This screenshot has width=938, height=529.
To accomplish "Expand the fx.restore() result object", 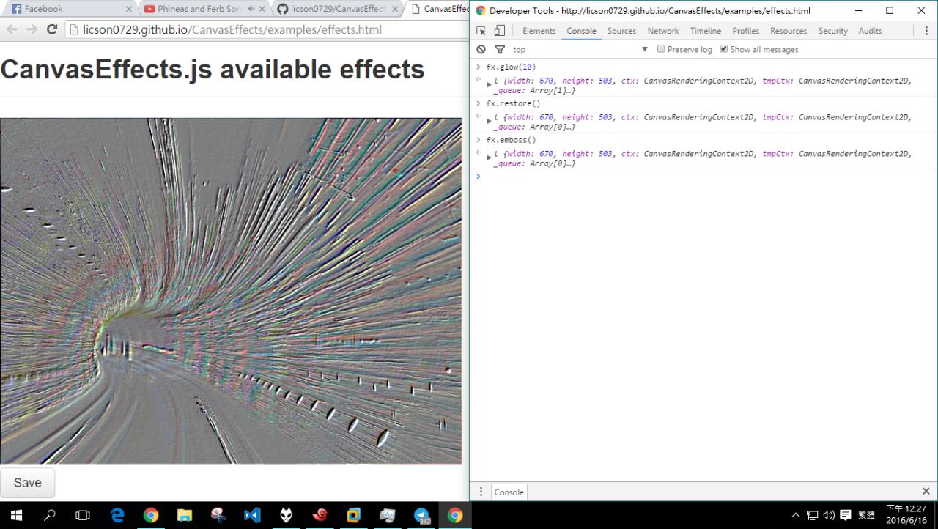I will 489,122.
